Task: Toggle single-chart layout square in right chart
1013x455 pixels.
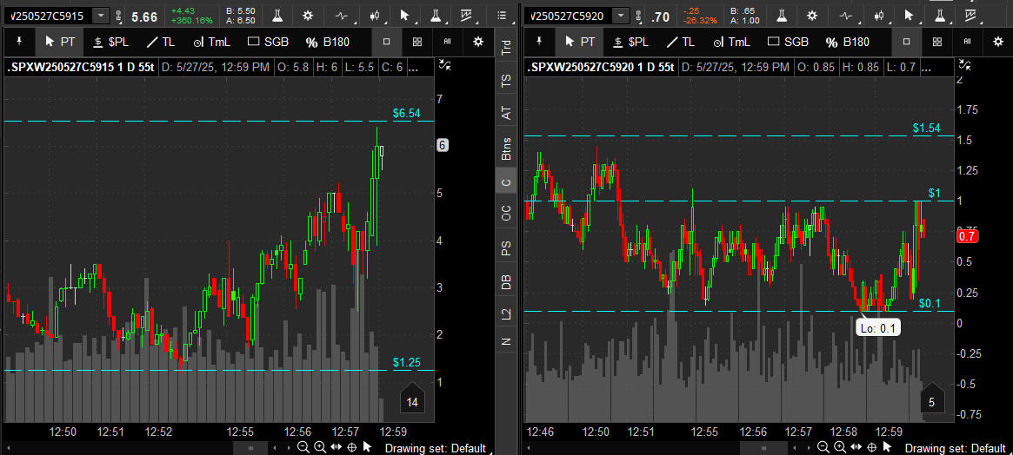Action: click(x=907, y=42)
